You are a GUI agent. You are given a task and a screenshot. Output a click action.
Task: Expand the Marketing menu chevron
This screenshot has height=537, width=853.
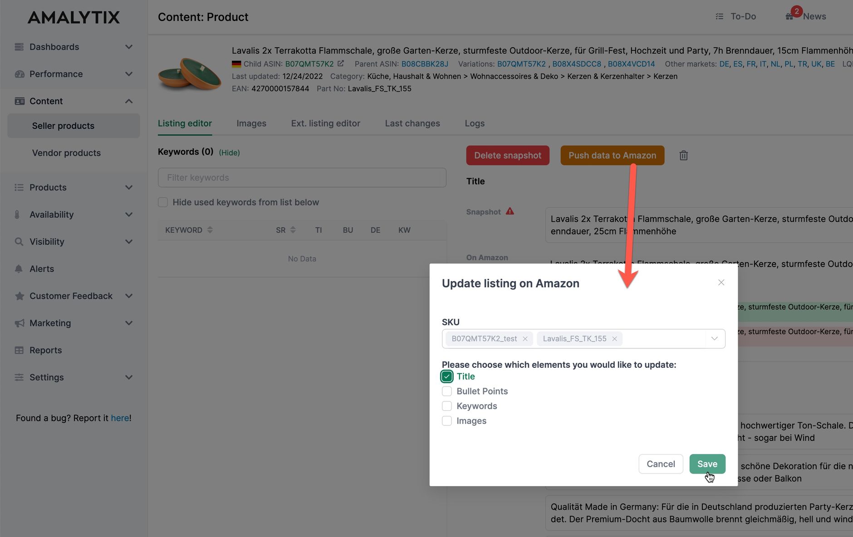(129, 323)
